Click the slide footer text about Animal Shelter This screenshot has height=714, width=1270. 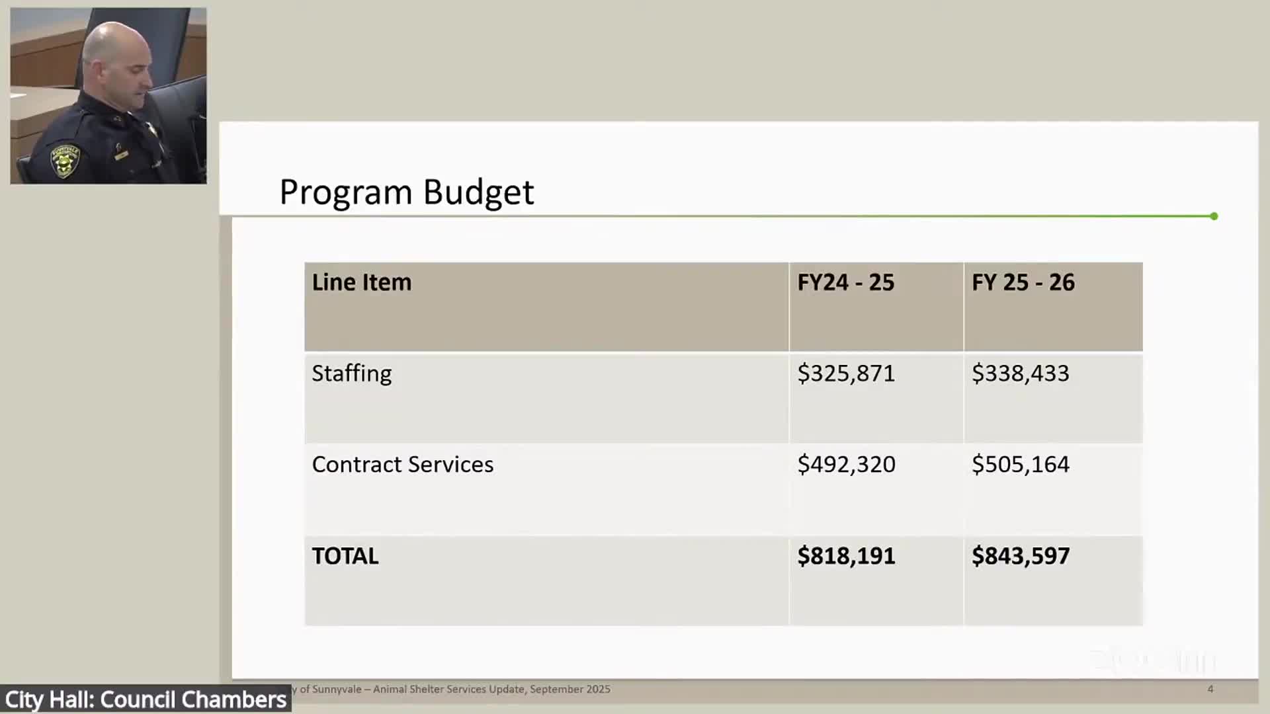tap(455, 689)
